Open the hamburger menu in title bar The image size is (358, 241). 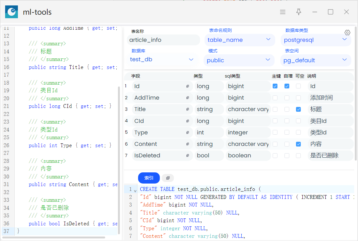[x=283, y=12]
